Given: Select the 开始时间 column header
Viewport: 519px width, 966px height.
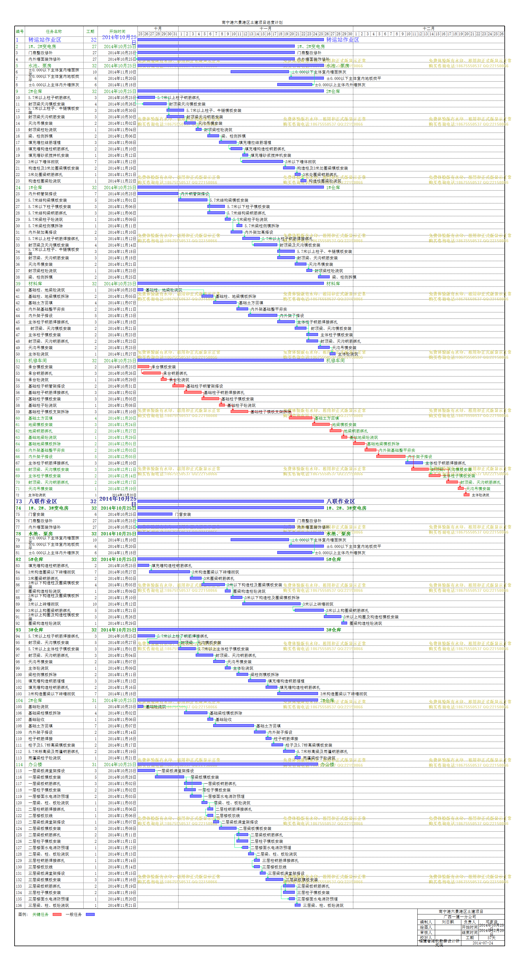Looking at the screenshot, I should (x=117, y=31).
